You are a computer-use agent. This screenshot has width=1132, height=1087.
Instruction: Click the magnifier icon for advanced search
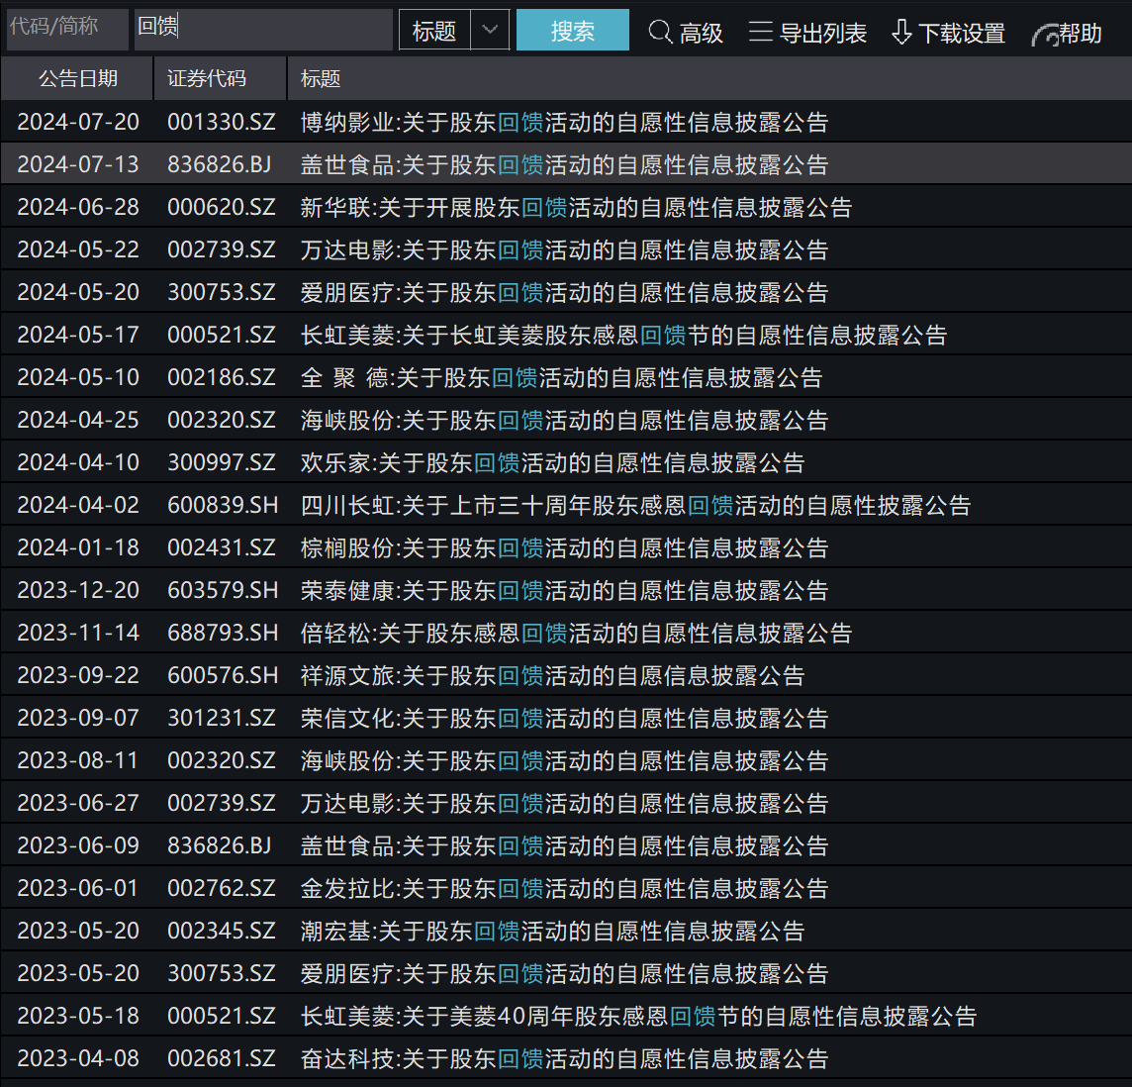(x=660, y=33)
